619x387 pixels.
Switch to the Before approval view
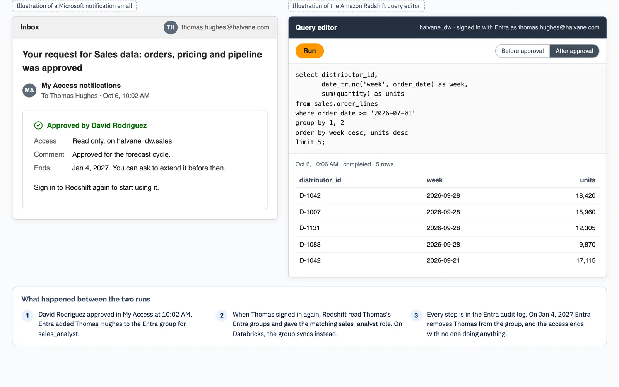(522, 51)
